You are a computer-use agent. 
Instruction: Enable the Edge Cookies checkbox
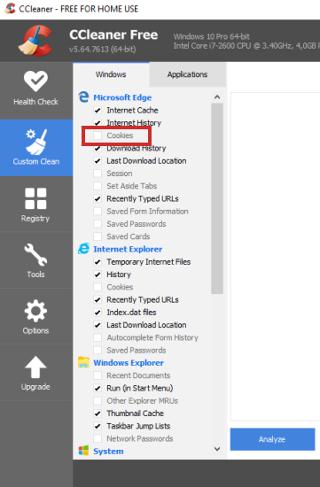pyautogui.click(x=98, y=135)
